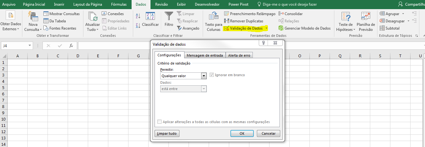Viewport: 425px width, 147px height.
Task: Select column C header
Action: (58, 56)
